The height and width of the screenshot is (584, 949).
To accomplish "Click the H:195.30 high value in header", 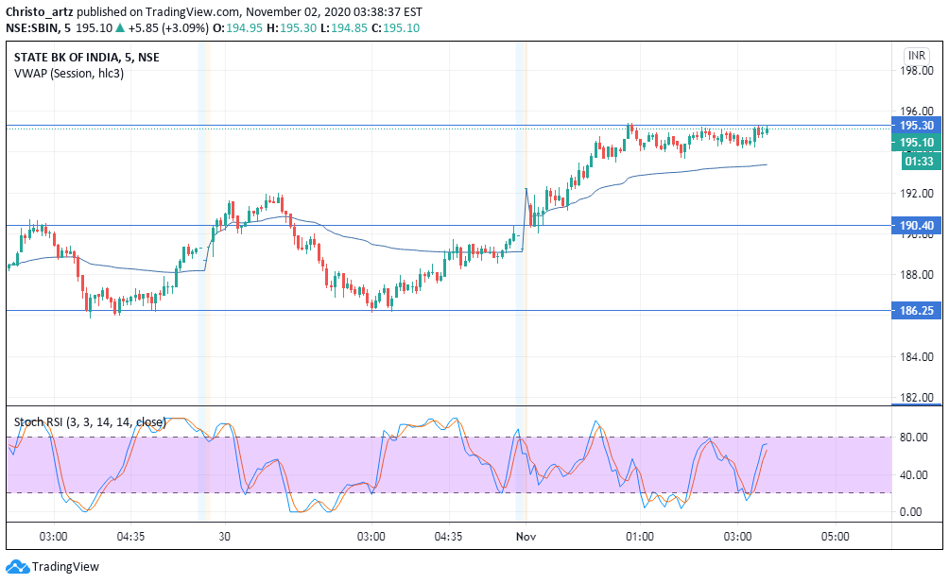I will coord(292,27).
